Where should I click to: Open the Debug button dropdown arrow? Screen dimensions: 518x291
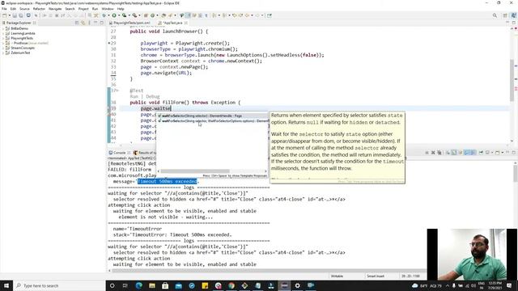108,15
